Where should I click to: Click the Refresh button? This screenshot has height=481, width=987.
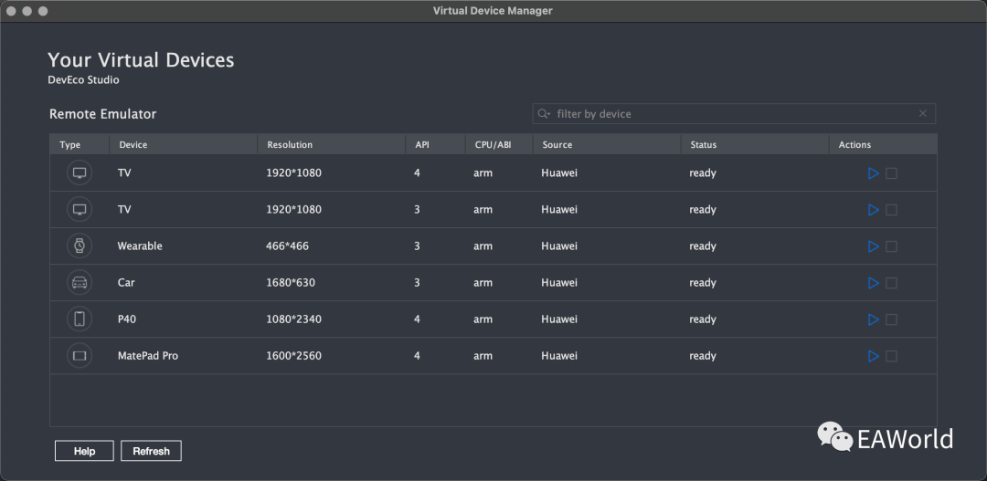pos(151,451)
